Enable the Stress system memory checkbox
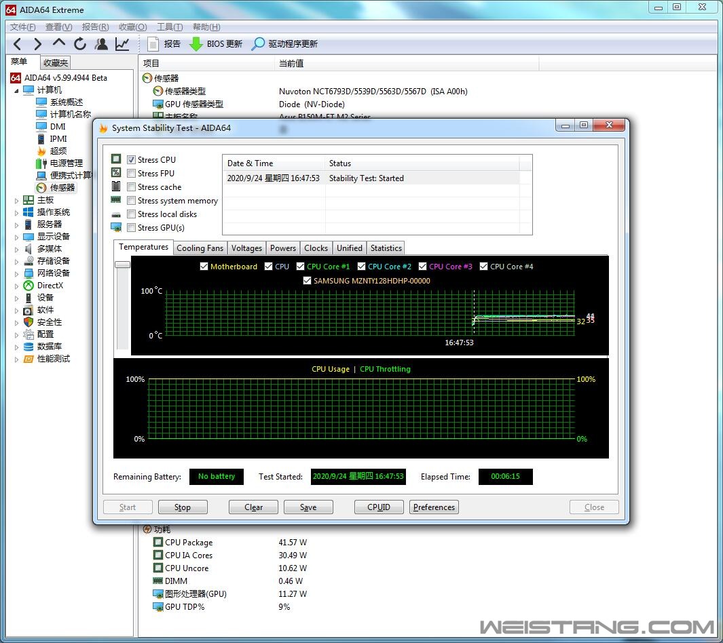Viewport: 723px width, 643px height. 132,200
